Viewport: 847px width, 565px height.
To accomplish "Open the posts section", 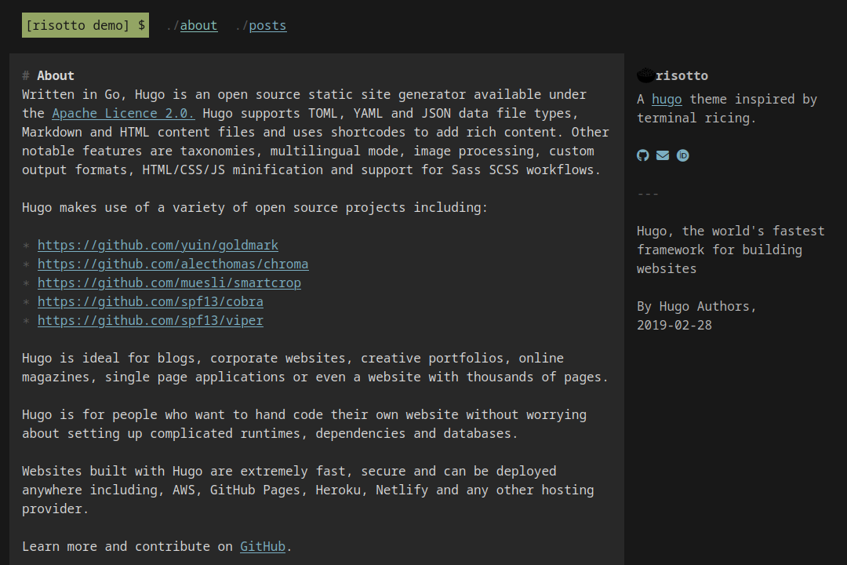I will (x=267, y=25).
